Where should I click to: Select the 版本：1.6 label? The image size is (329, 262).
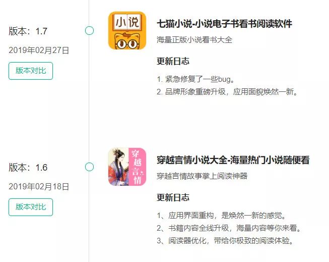pyautogui.click(x=28, y=168)
